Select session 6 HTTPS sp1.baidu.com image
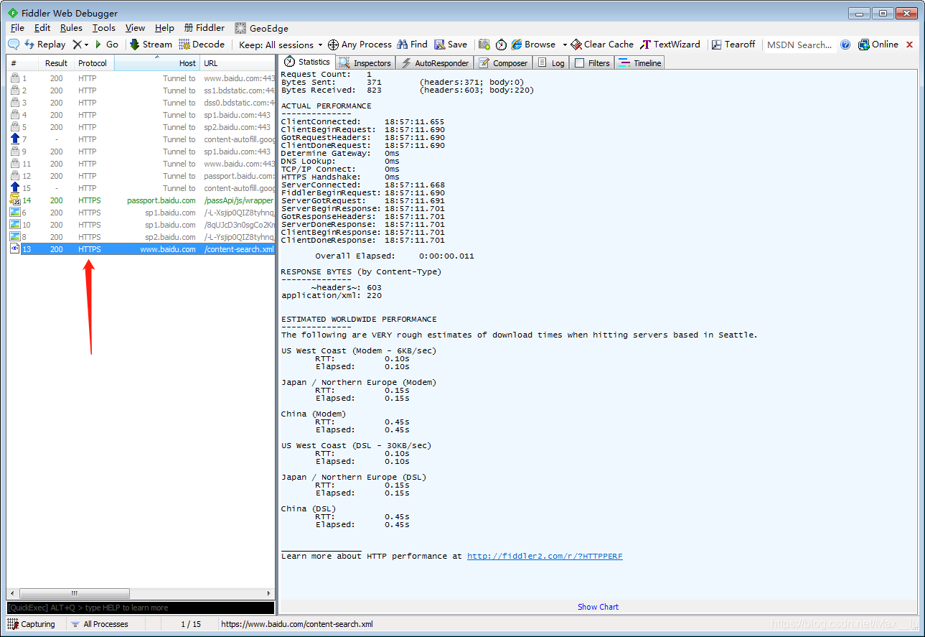925x637 pixels. click(x=141, y=213)
